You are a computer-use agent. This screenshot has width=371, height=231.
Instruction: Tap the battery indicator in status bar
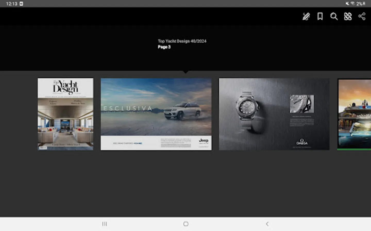coord(368,4)
